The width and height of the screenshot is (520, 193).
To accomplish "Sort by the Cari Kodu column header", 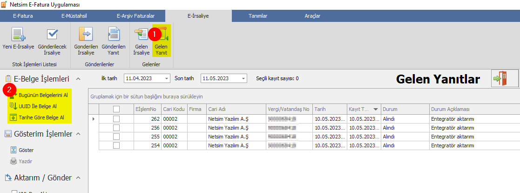I will [x=174, y=109].
